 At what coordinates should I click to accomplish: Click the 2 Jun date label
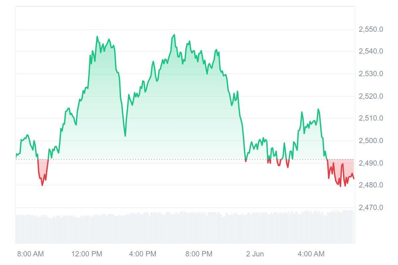tap(255, 254)
